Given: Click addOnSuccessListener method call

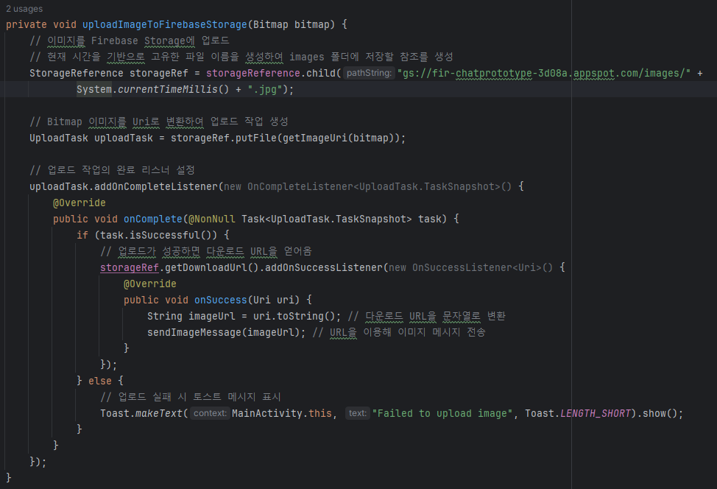Looking at the screenshot, I should point(323,267).
